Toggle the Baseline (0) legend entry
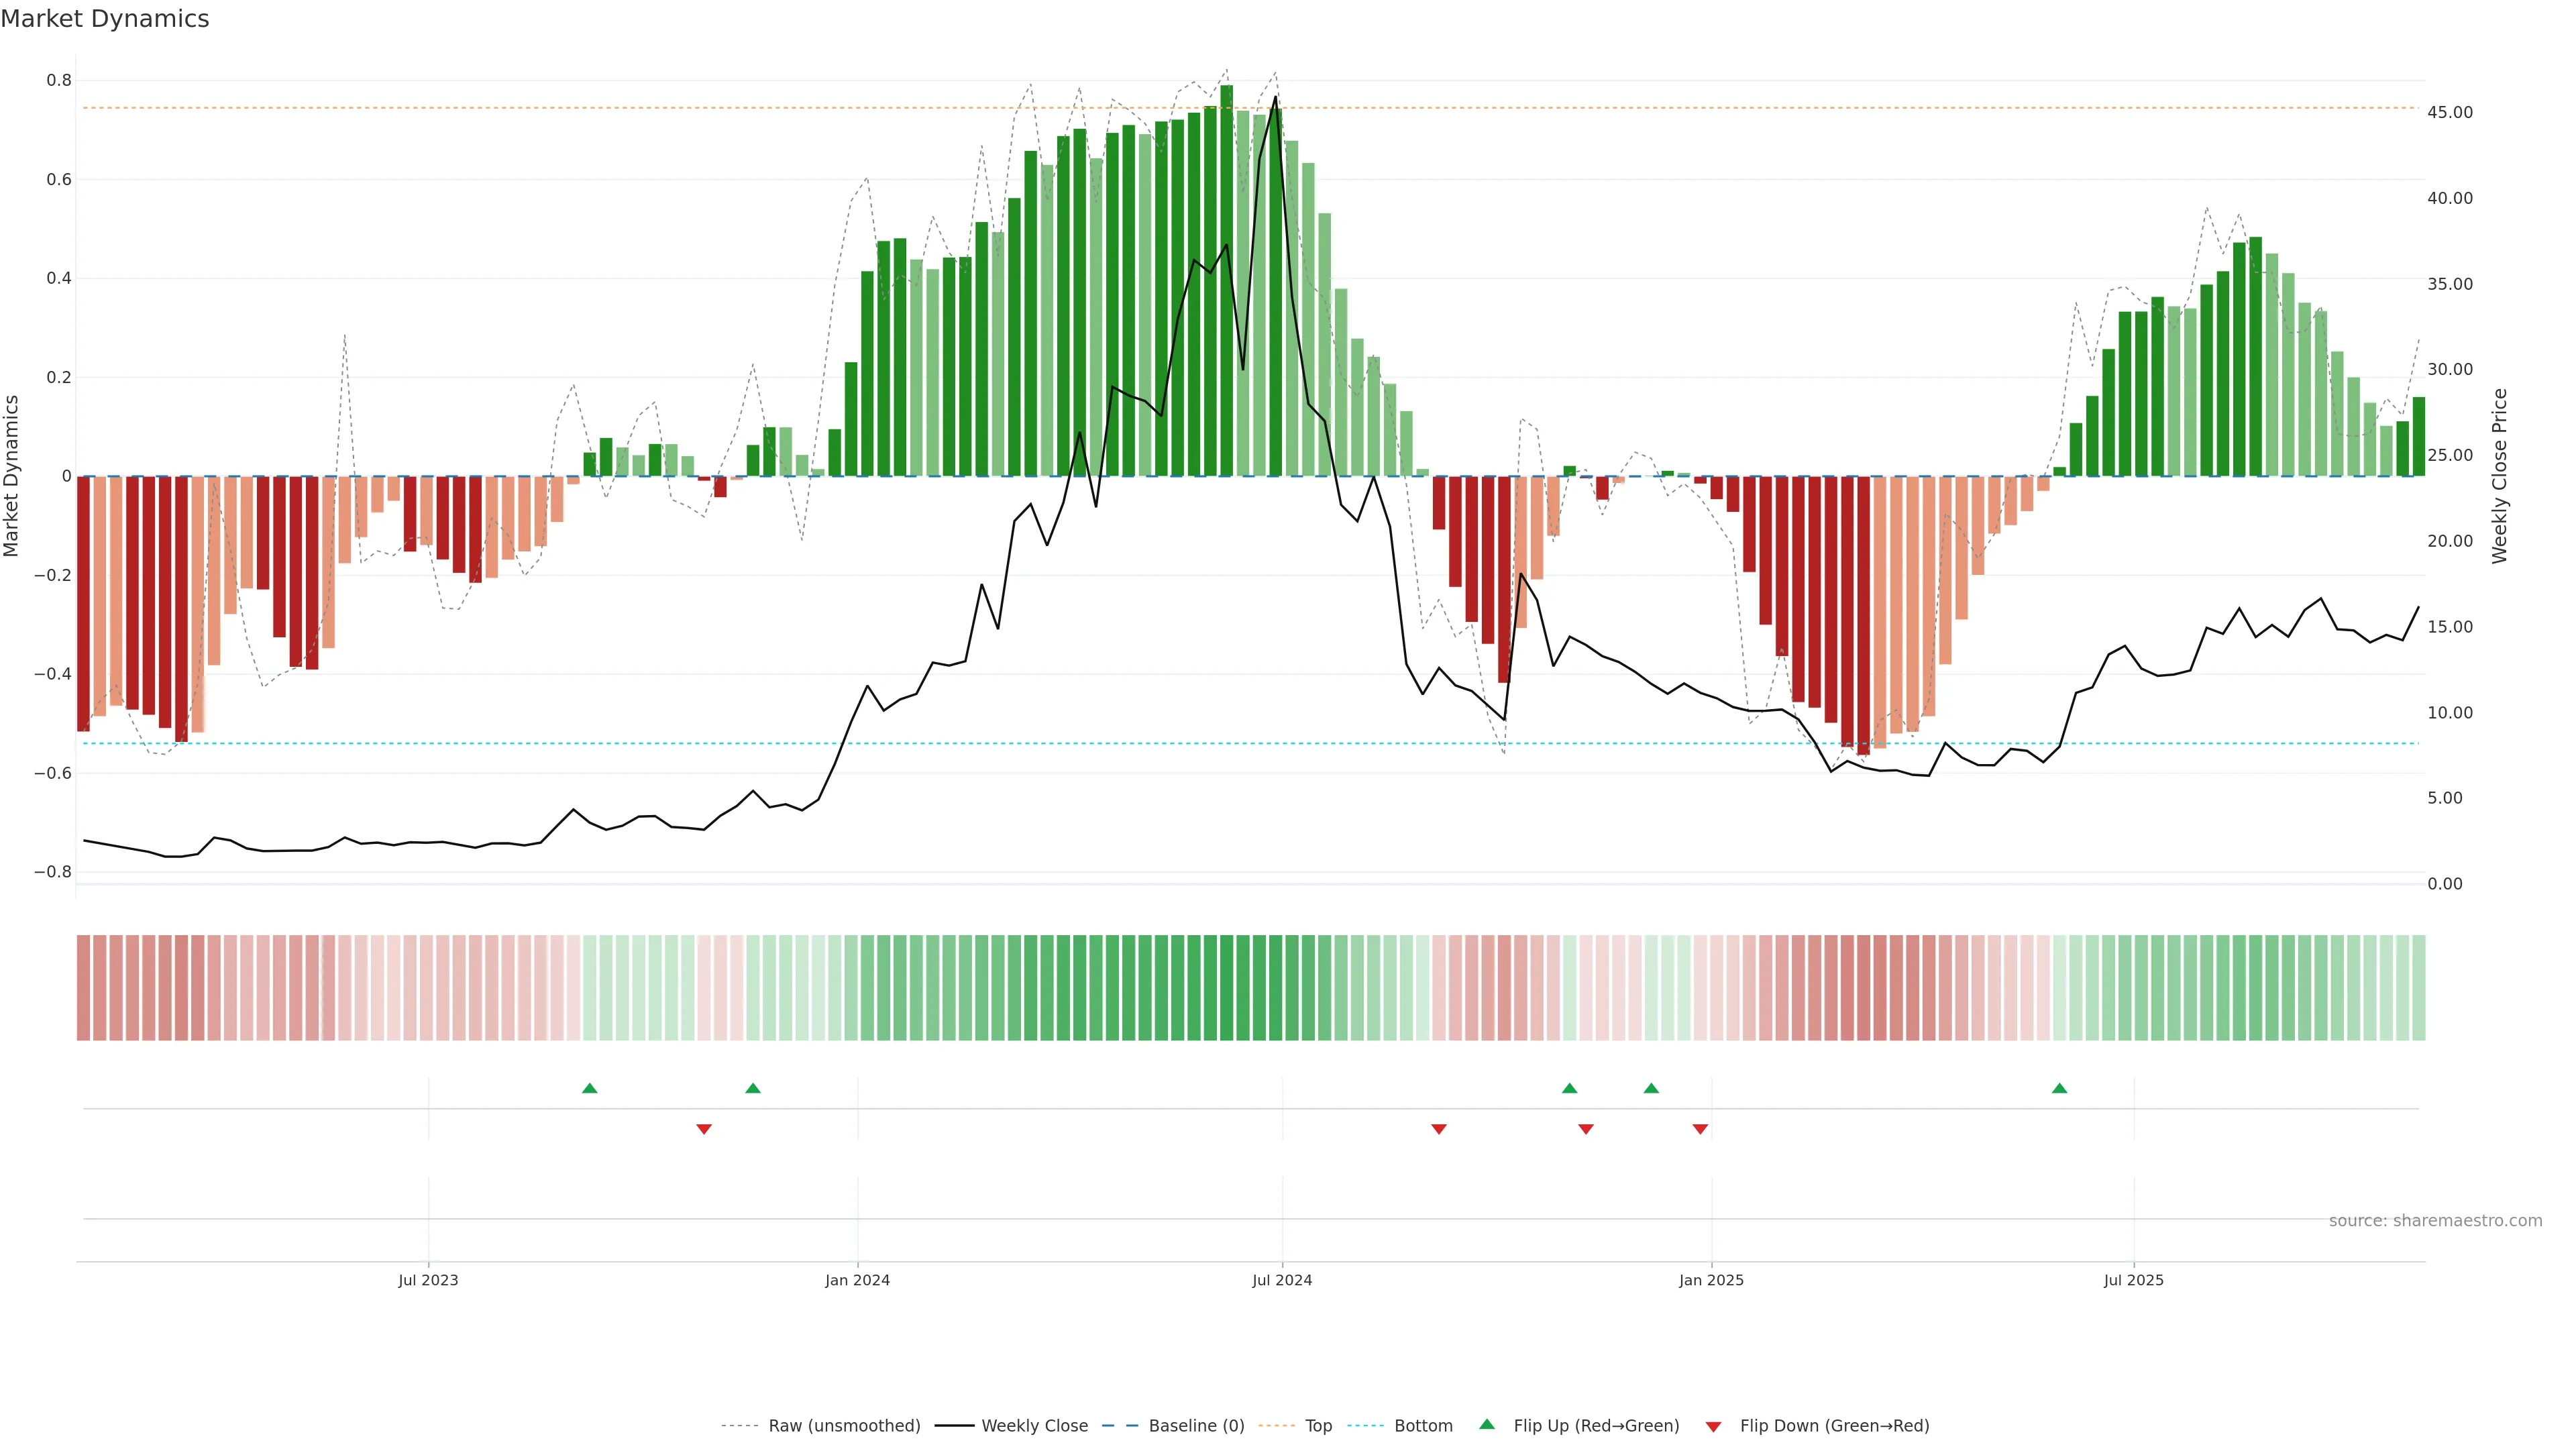The image size is (2576, 1449). click(1196, 1426)
